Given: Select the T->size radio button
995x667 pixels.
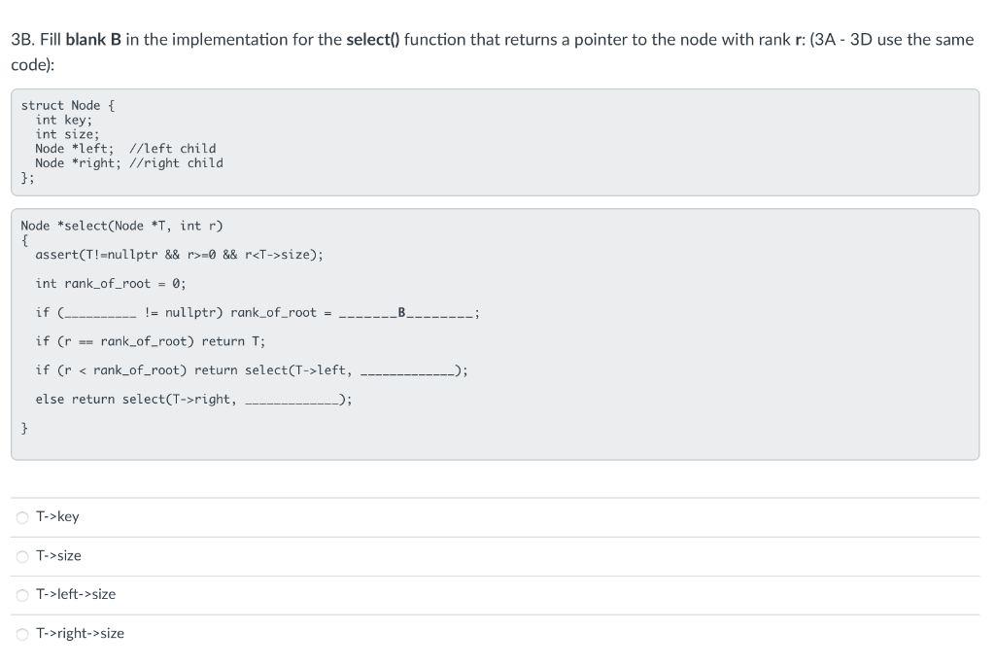Looking at the screenshot, I should [21, 555].
